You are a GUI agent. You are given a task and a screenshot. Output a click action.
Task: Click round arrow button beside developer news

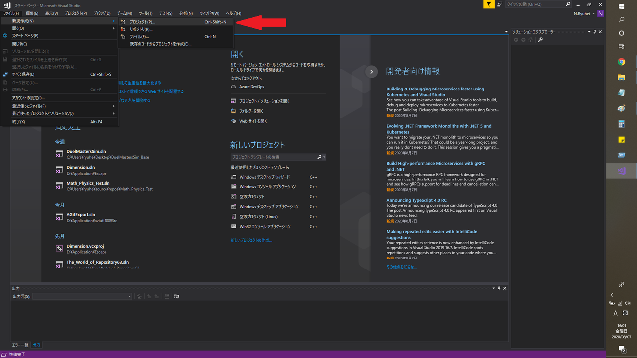[371, 72]
